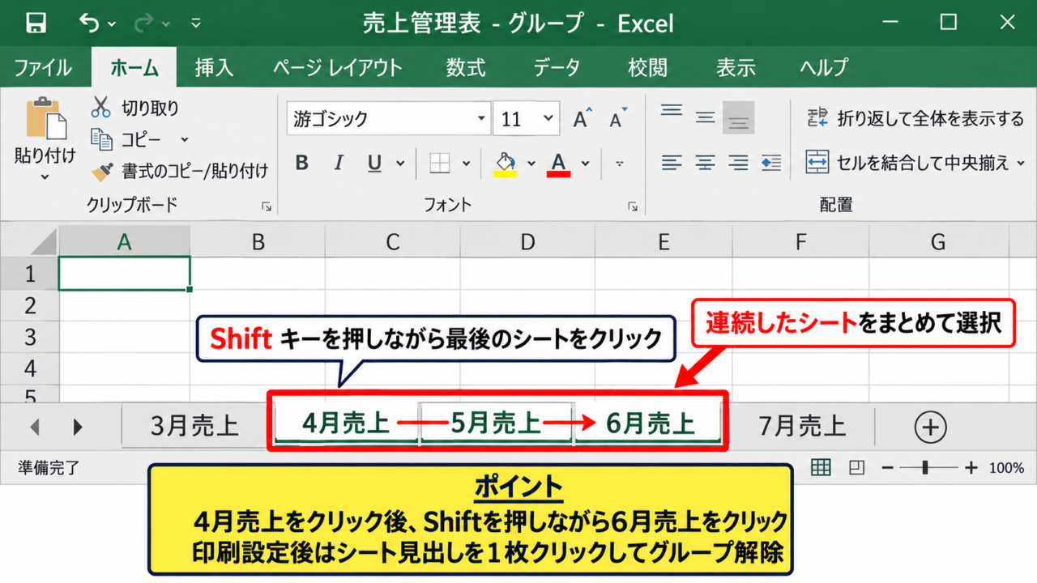Click cell A1 in the worksheet
The image size is (1037, 583).
click(124, 274)
